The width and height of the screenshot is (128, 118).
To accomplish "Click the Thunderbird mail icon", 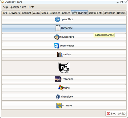I will (57, 37).
